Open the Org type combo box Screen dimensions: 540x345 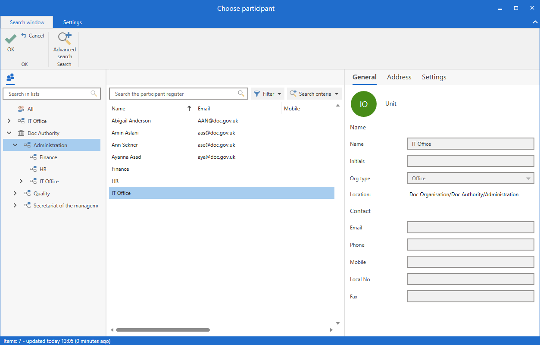(x=470, y=179)
